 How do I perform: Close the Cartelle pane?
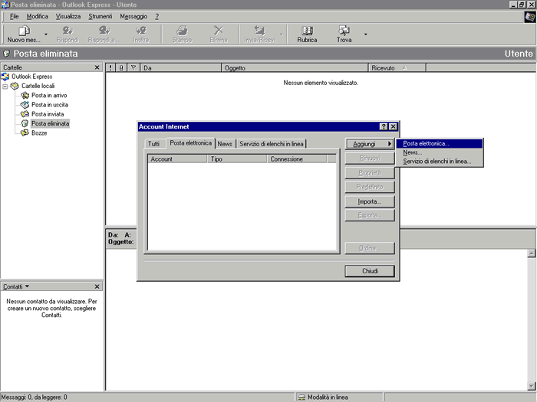pos(97,67)
